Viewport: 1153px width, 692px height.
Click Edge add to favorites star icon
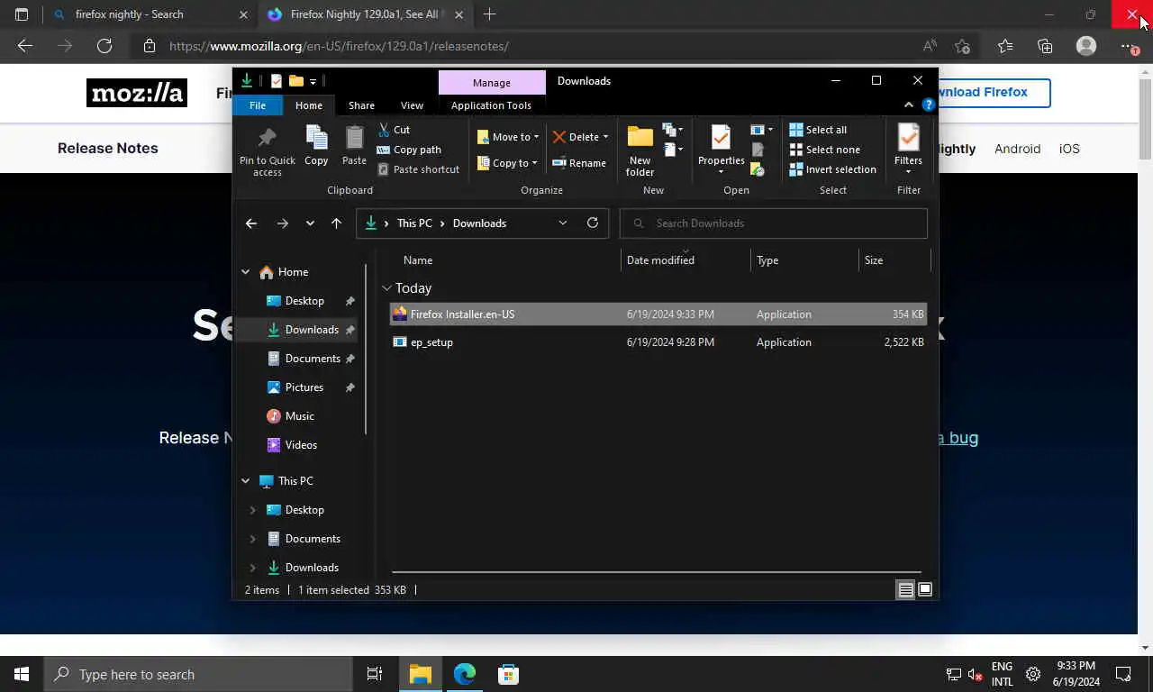point(962,46)
